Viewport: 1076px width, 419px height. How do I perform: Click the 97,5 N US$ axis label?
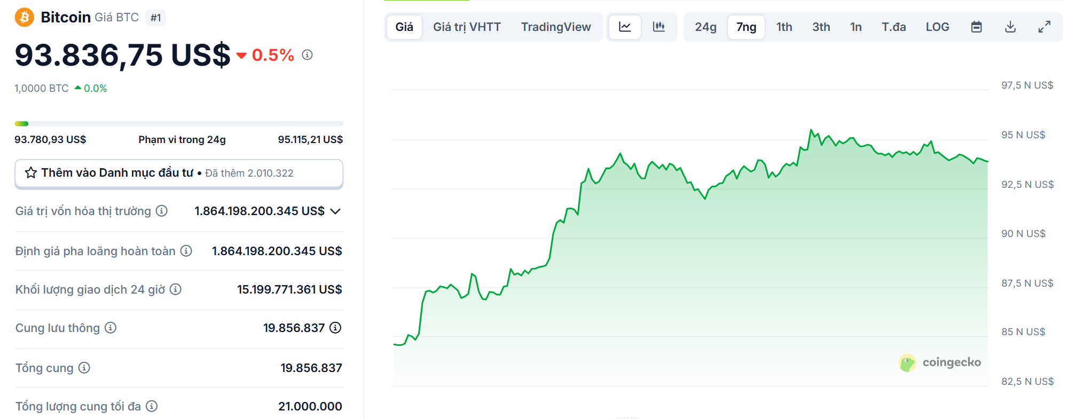[1027, 85]
